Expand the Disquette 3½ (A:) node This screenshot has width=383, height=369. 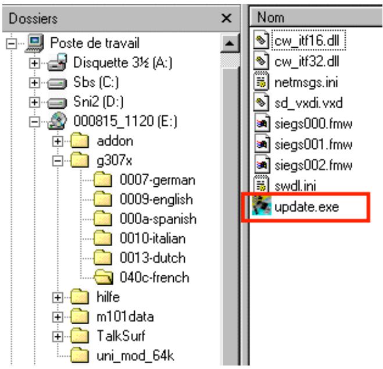tap(34, 63)
